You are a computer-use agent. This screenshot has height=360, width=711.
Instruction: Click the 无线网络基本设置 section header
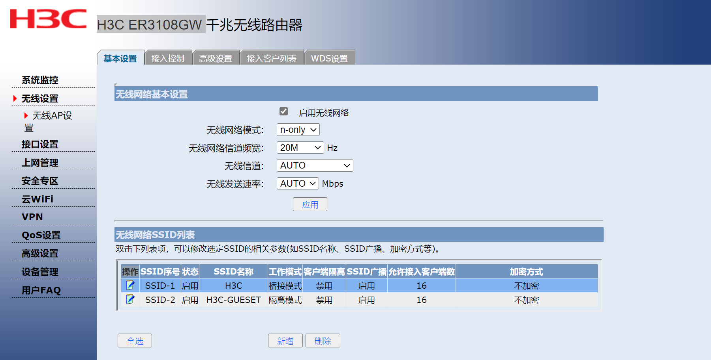click(x=356, y=94)
